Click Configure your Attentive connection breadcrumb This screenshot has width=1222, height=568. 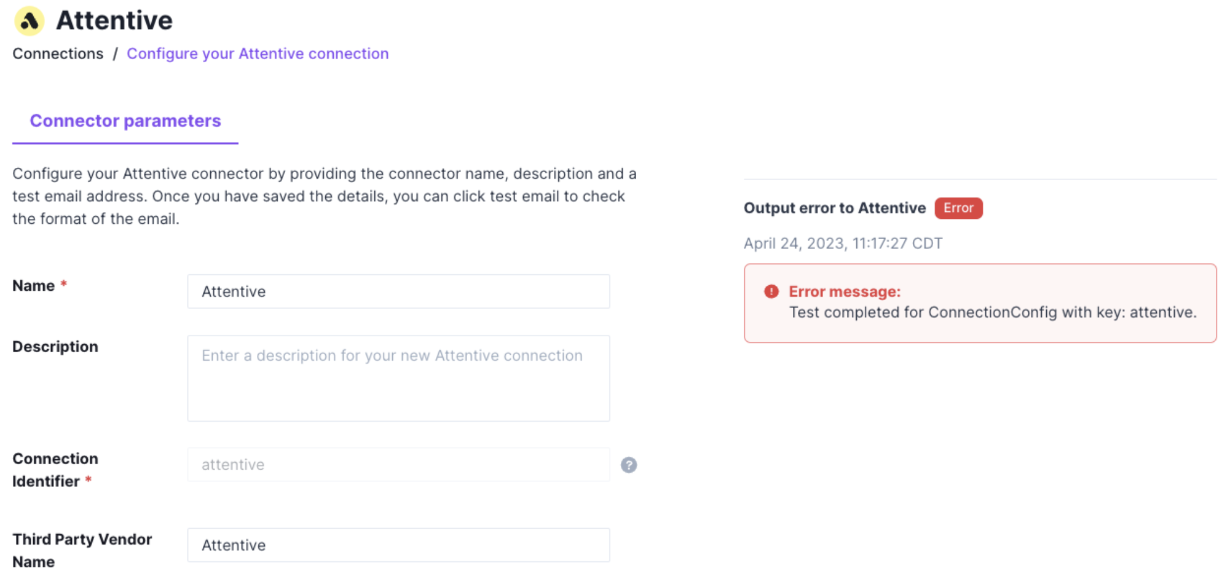[258, 54]
